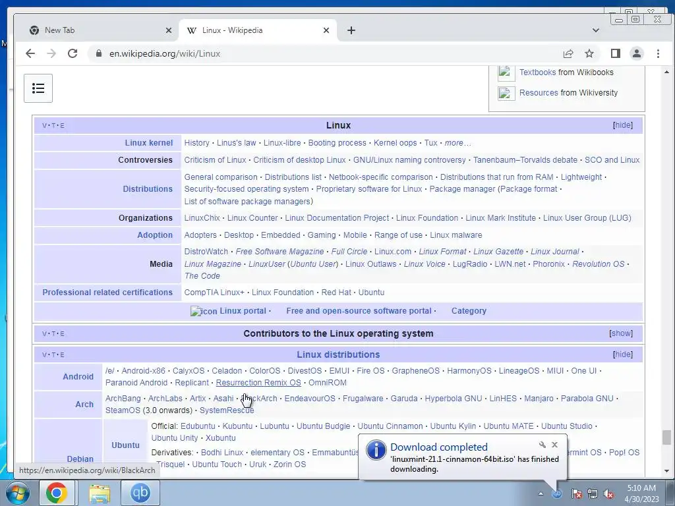Open network status tray icon

pos(593,493)
